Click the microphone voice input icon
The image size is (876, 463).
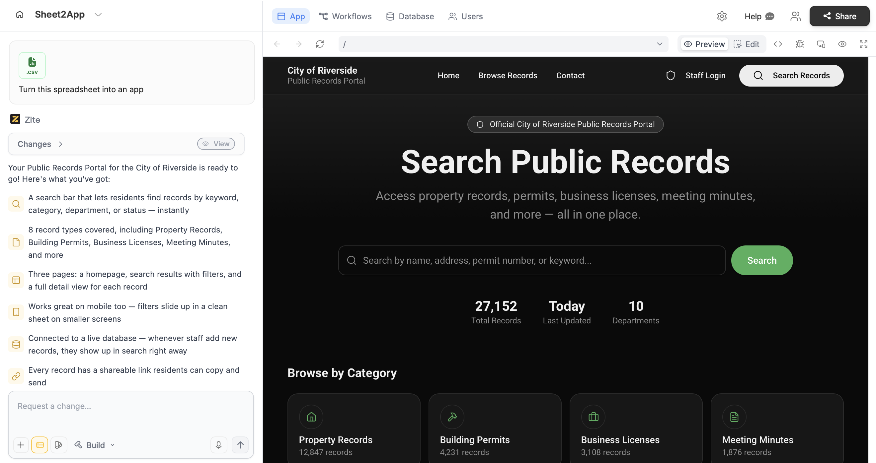pyautogui.click(x=219, y=445)
